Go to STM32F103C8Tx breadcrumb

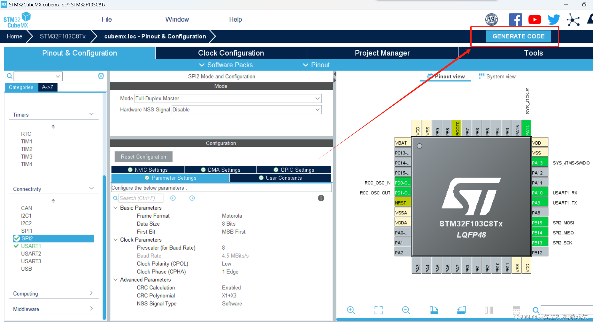(63, 36)
